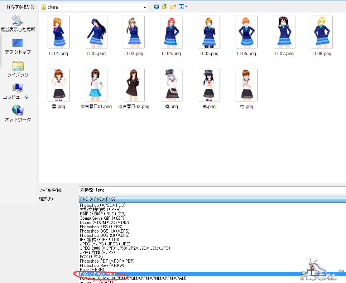Go to デスクトップ in the sidebar
The width and height of the screenshot is (346, 283).
click(x=18, y=47)
